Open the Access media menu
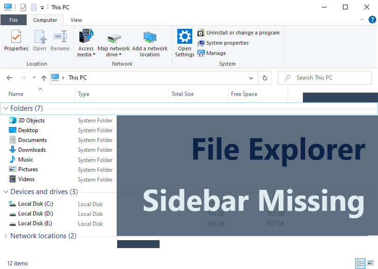The image size is (378, 269). pyautogui.click(x=86, y=43)
